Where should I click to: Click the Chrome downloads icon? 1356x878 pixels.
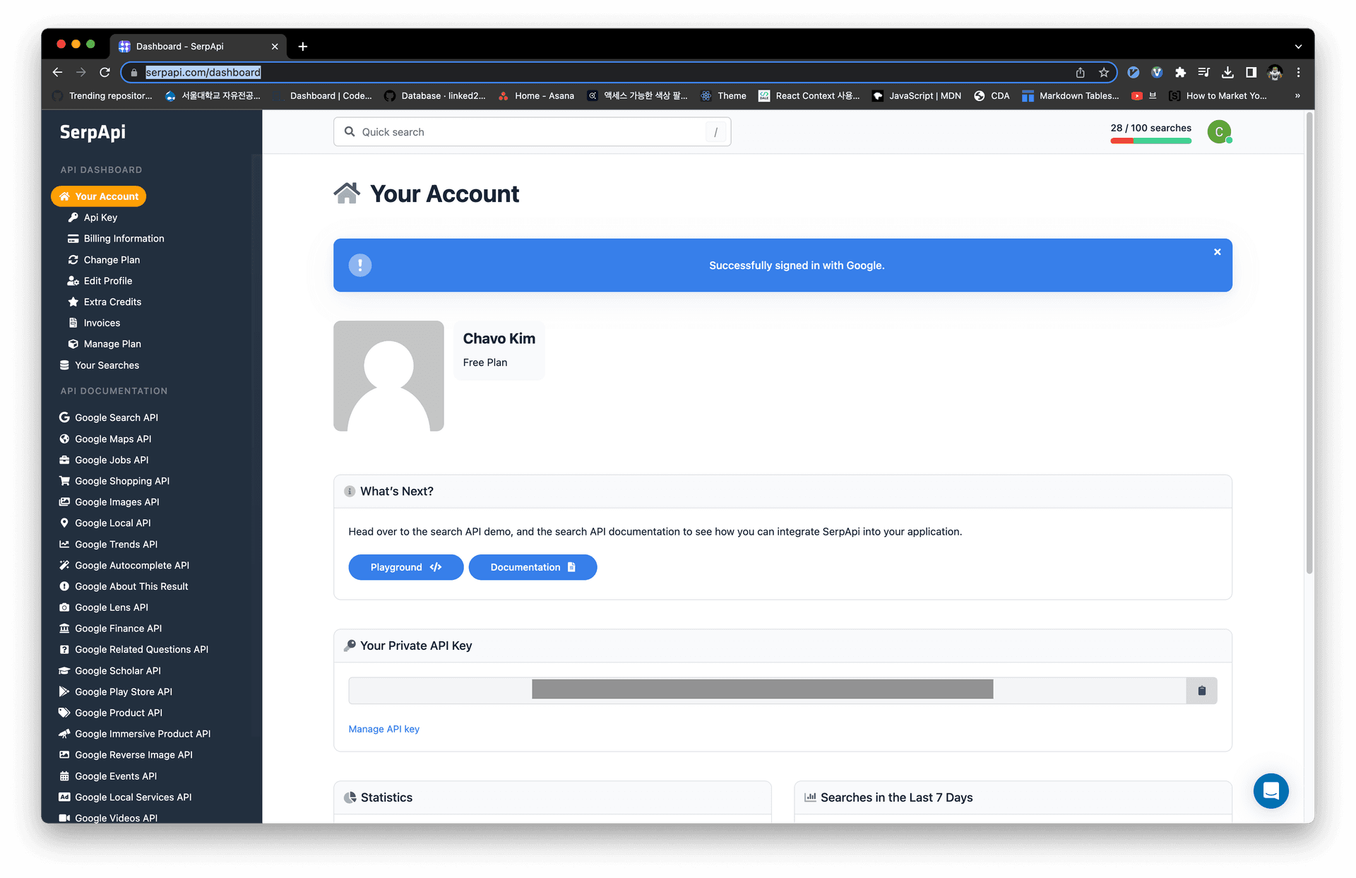tap(1227, 72)
